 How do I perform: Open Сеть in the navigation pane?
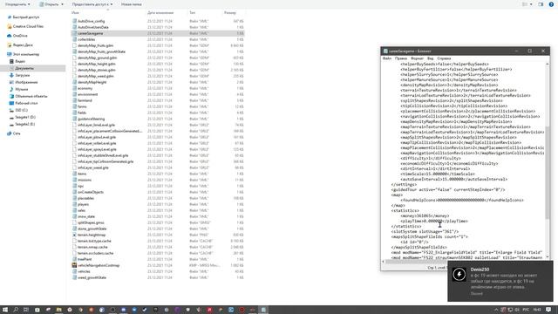17,133
